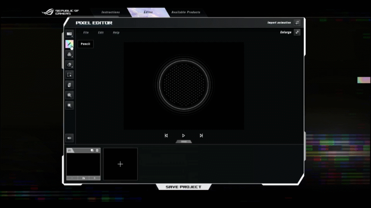Click the Save Project button

click(x=184, y=187)
